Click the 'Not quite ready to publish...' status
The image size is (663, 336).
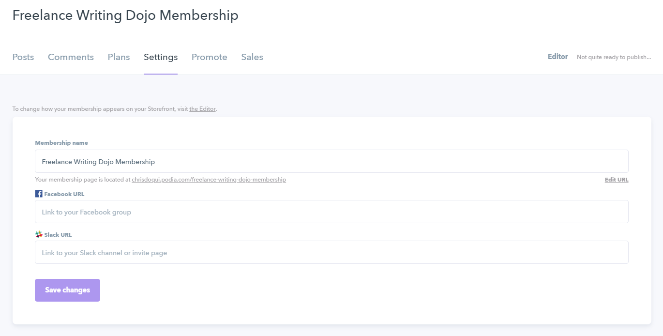click(614, 57)
